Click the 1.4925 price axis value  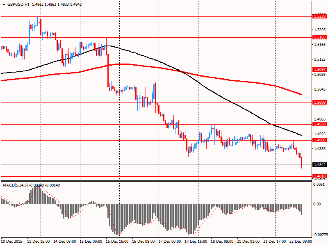320,134
